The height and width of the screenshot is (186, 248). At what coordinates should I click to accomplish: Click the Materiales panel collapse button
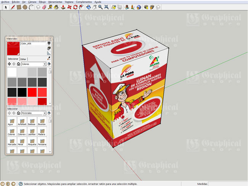pyautogui.click(x=50, y=39)
